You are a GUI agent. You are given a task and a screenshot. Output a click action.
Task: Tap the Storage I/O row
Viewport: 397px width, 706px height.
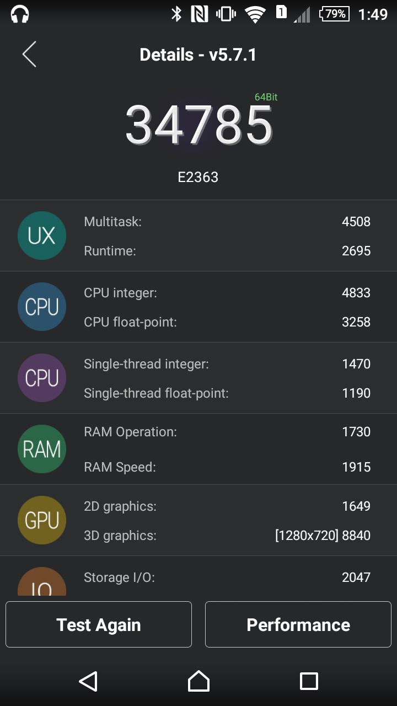click(227, 577)
